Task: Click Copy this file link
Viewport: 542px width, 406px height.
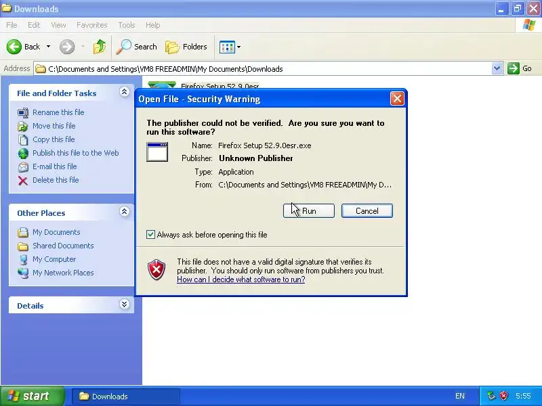Action: tap(54, 139)
